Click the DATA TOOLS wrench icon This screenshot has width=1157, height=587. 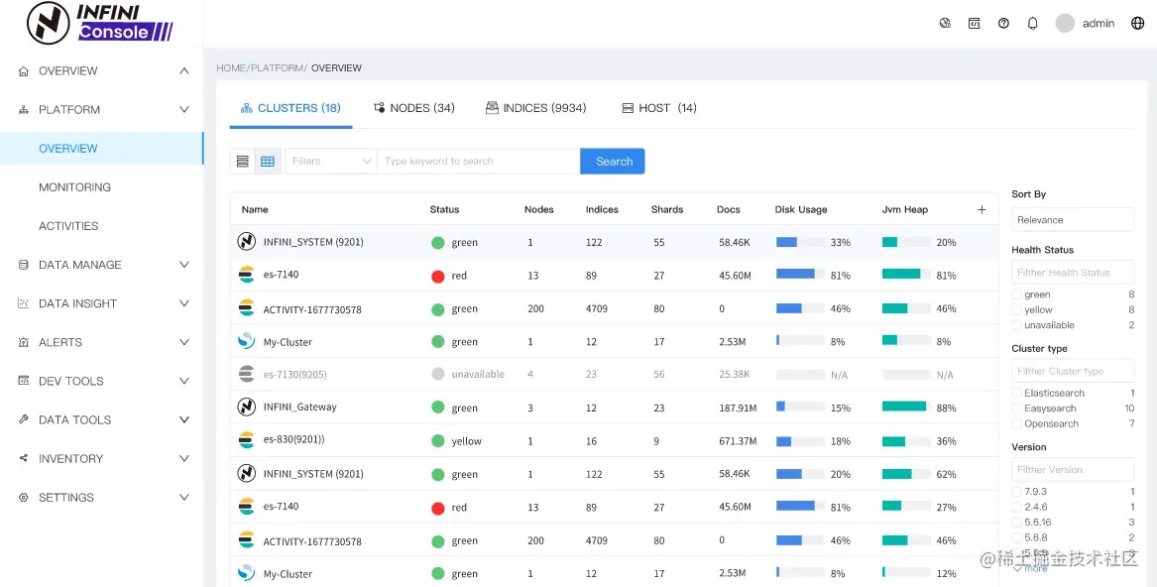point(24,420)
